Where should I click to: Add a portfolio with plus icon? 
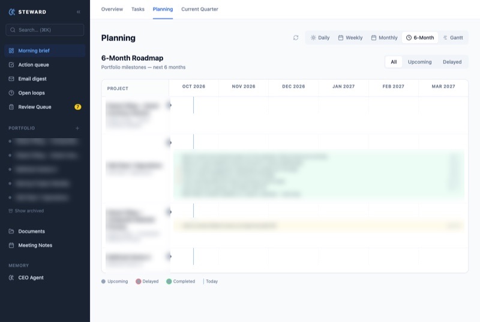coord(77,128)
